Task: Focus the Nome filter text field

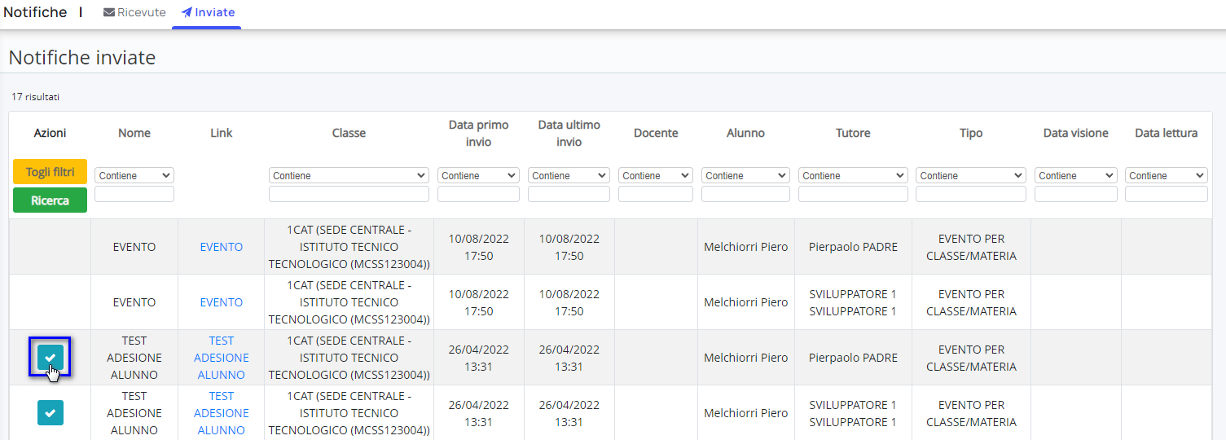Action: point(134,194)
